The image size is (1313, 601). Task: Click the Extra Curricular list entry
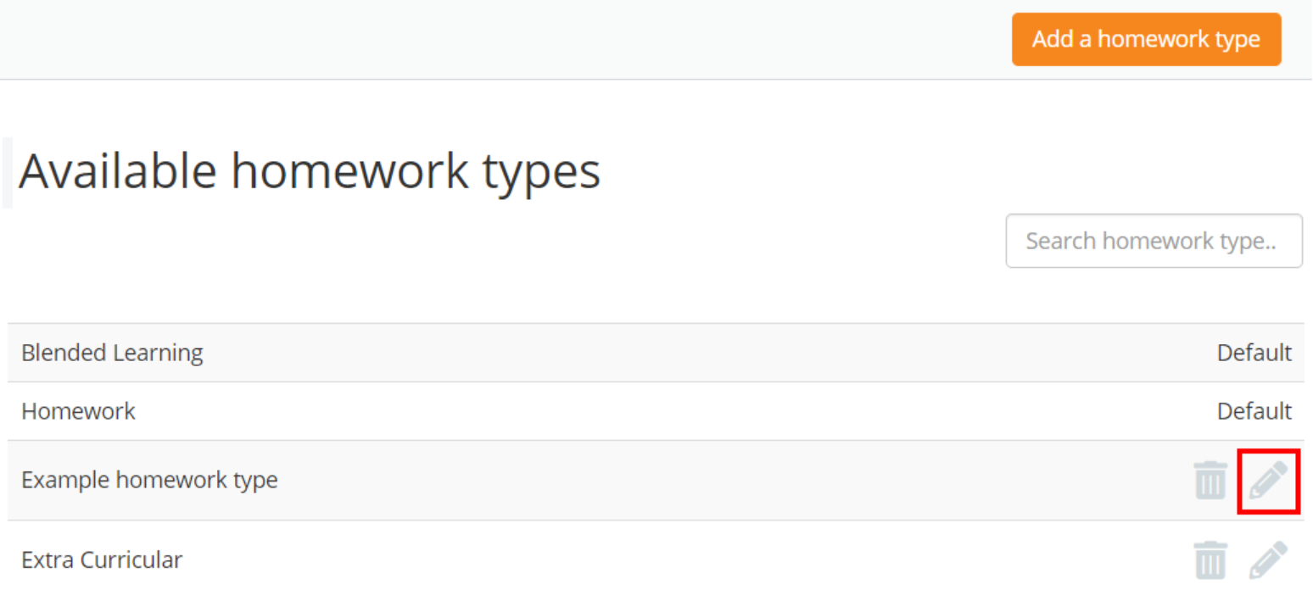(102, 559)
